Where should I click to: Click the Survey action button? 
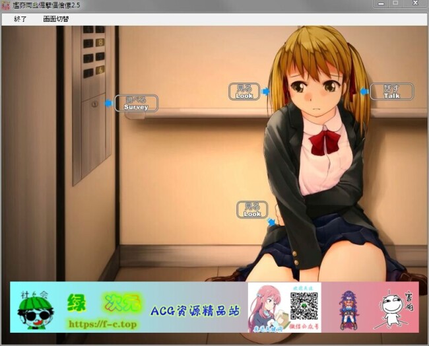(136, 104)
